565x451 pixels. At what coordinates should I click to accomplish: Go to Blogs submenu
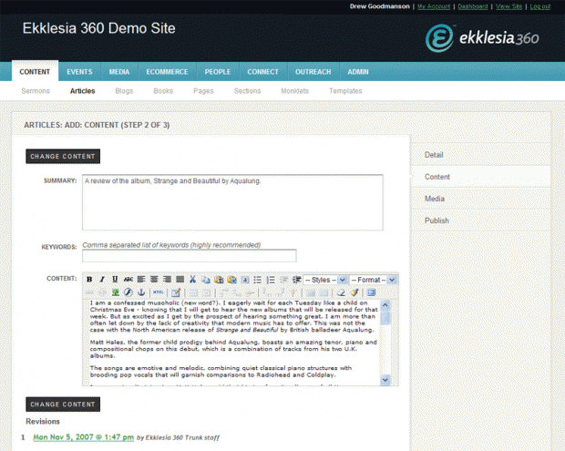click(x=124, y=91)
